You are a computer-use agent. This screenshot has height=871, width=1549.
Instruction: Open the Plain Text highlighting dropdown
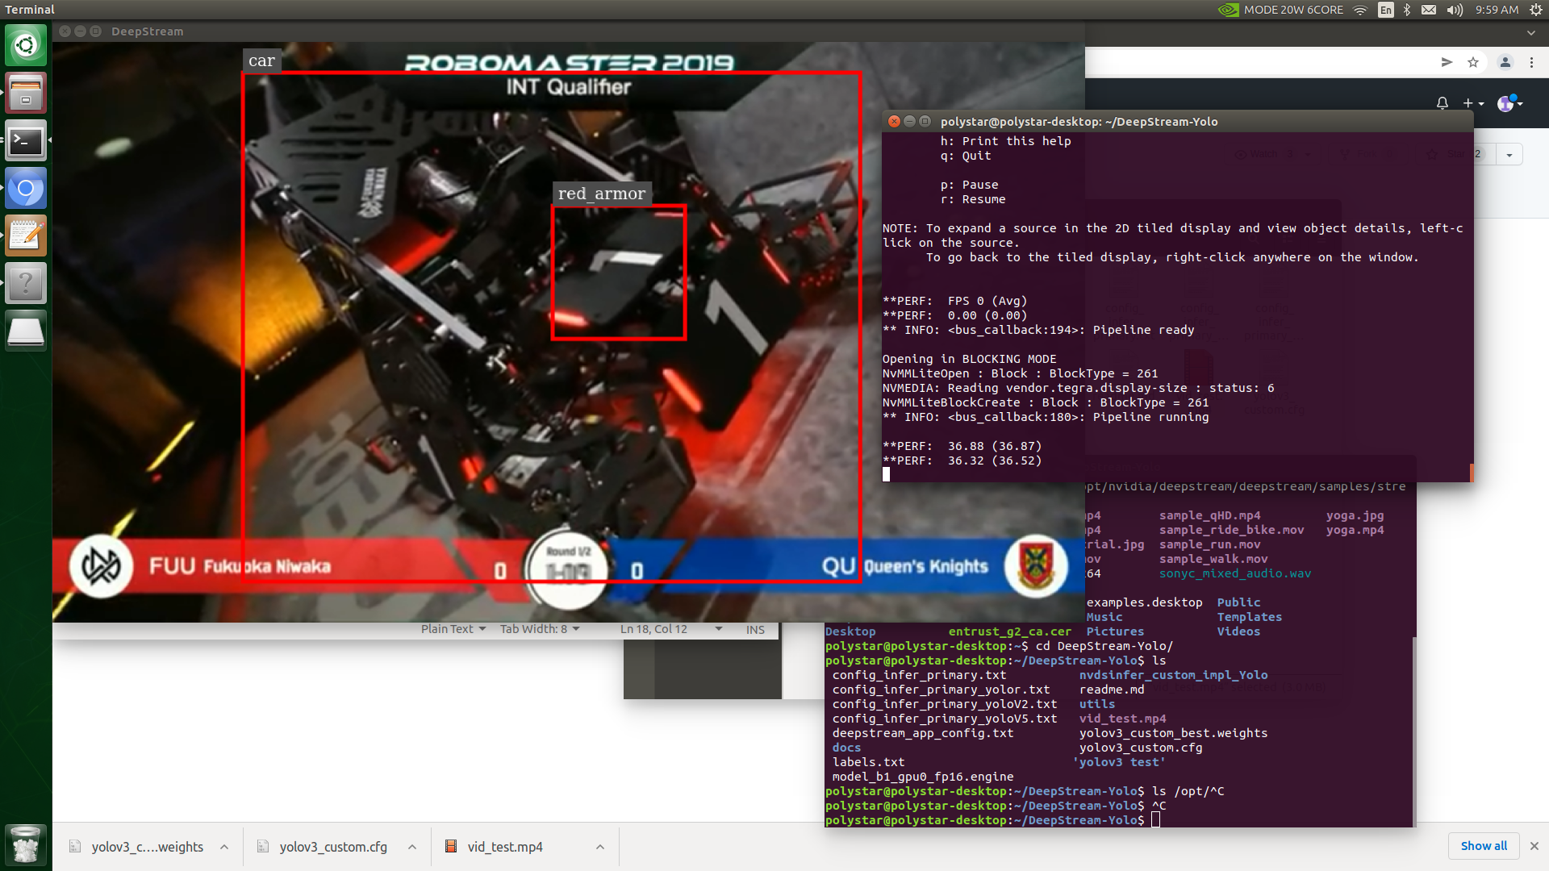[453, 629]
